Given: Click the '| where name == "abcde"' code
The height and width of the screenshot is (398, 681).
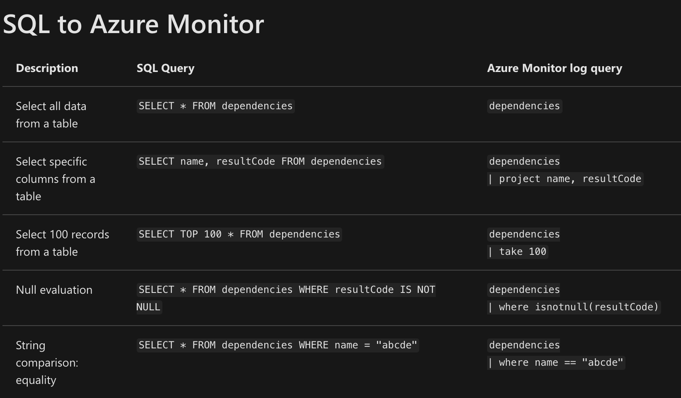Looking at the screenshot, I should click(556, 362).
